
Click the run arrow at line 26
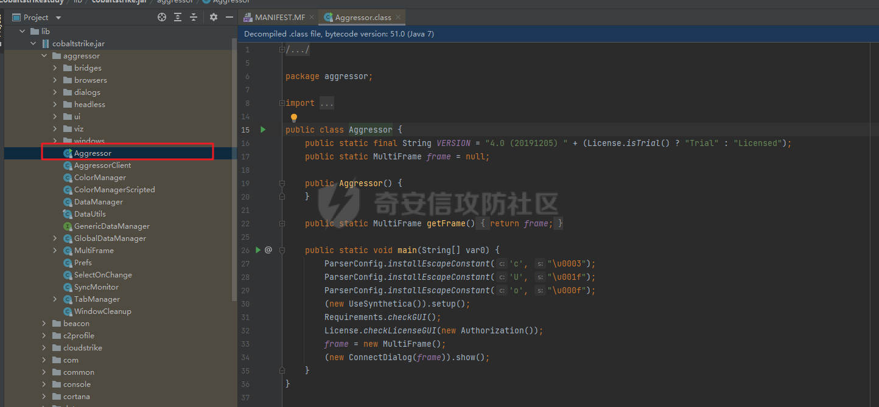point(258,250)
